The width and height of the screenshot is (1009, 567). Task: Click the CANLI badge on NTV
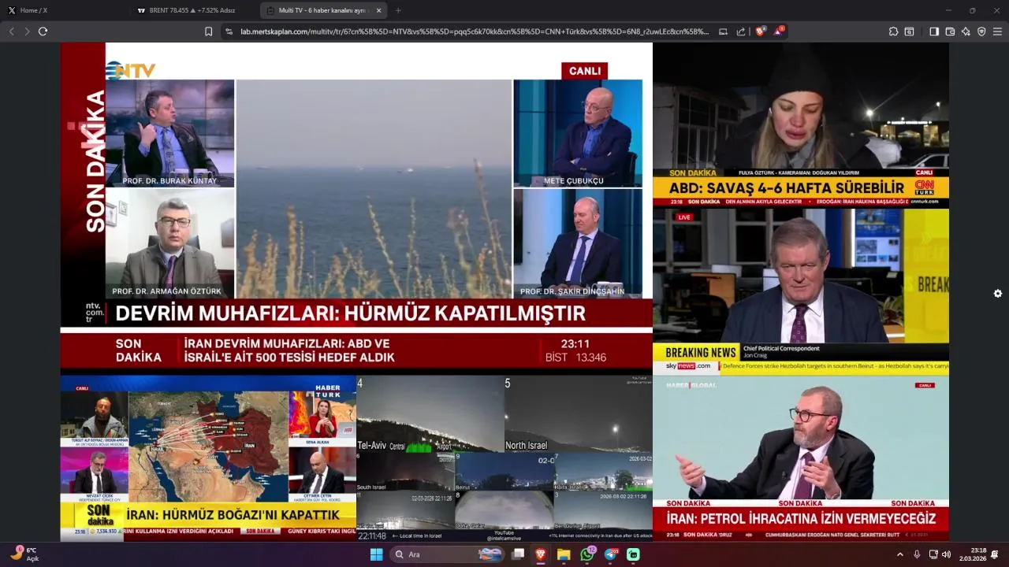[584, 71]
